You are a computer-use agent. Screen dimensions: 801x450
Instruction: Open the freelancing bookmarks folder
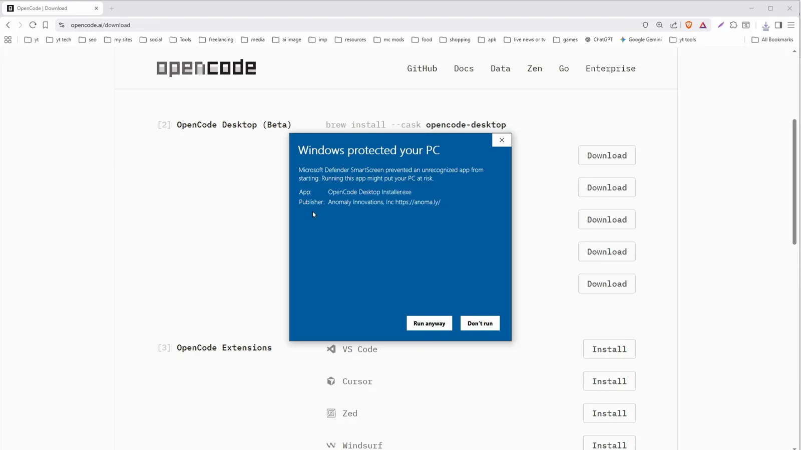[x=216, y=39]
